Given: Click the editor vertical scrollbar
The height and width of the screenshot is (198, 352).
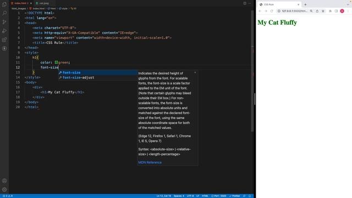Looking at the screenshot, I should [x=252, y=71].
